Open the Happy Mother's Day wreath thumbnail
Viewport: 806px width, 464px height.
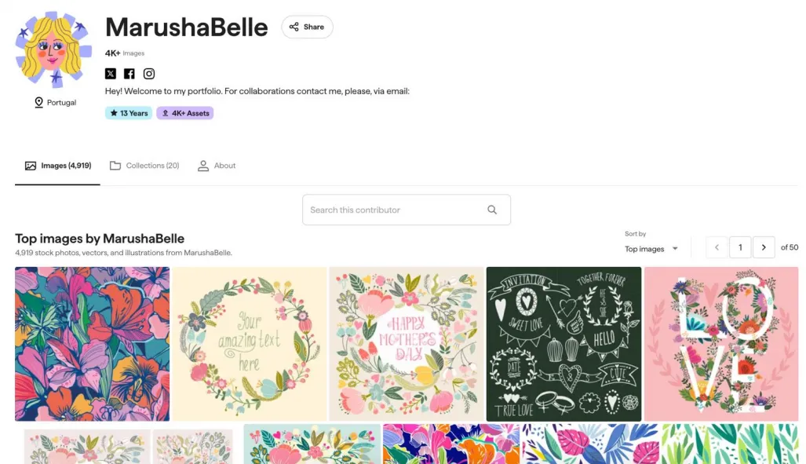407,344
